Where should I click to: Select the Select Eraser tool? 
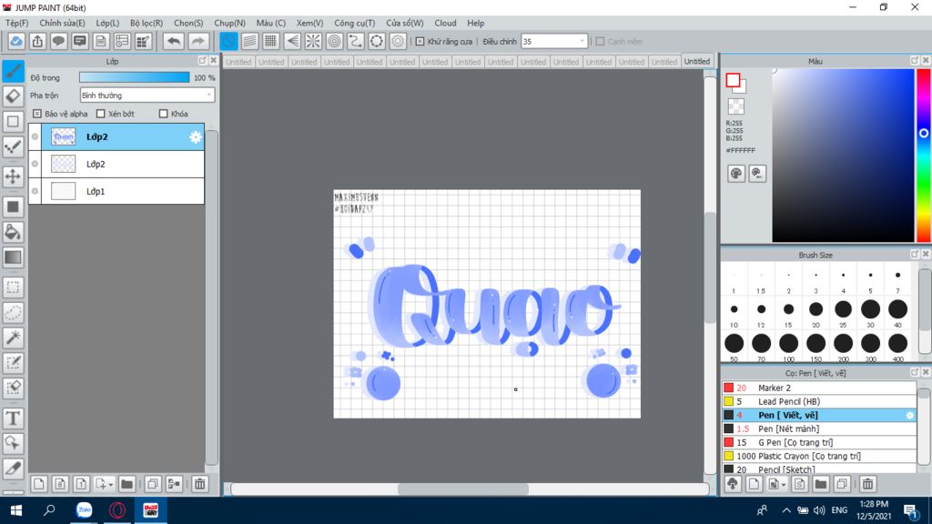[x=13, y=388]
